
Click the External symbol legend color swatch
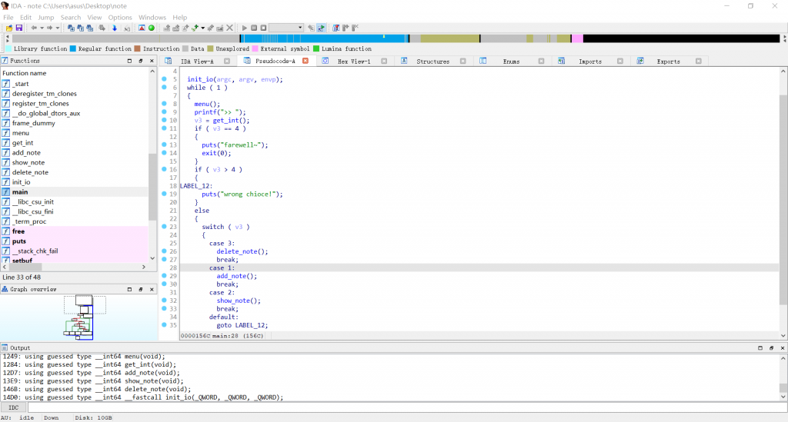click(x=255, y=48)
